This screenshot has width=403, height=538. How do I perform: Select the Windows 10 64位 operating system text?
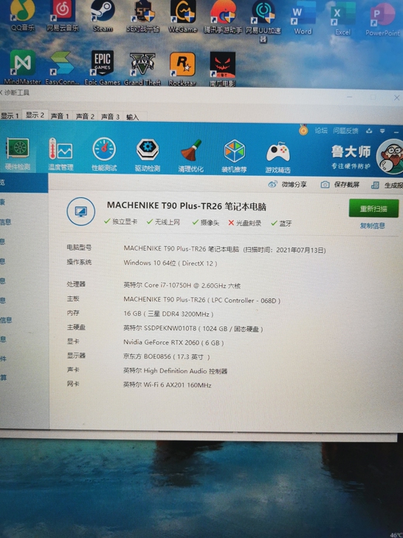click(x=170, y=263)
